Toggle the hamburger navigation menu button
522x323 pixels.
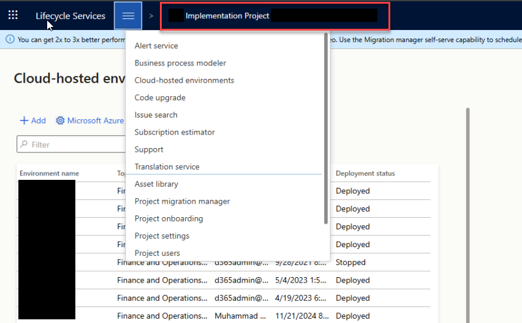coord(128,16)
